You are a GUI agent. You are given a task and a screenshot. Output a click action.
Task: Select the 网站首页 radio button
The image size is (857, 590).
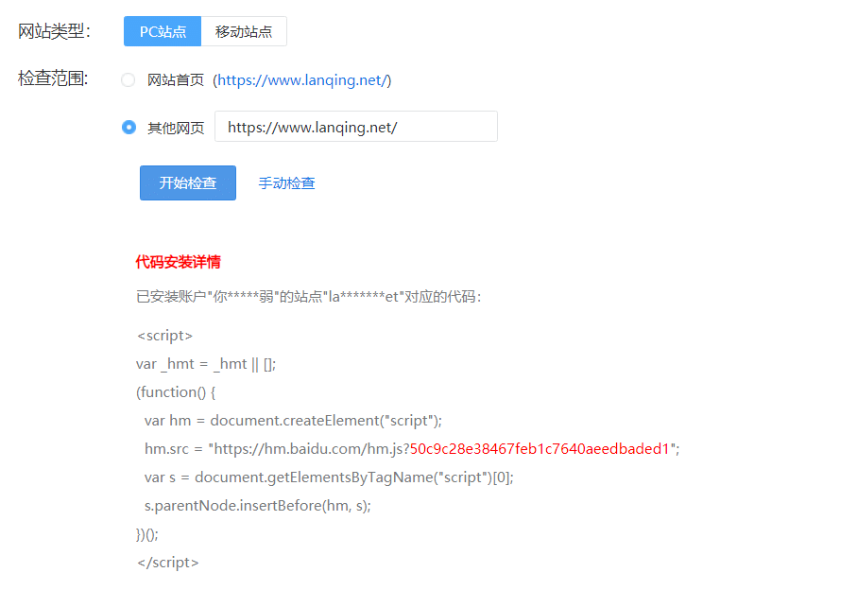[129, 80]
